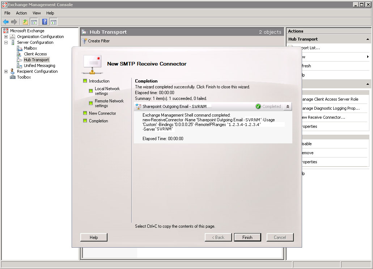Click the Completion wizard step
Screen dimensions: 373x269
tap(98, 121)
